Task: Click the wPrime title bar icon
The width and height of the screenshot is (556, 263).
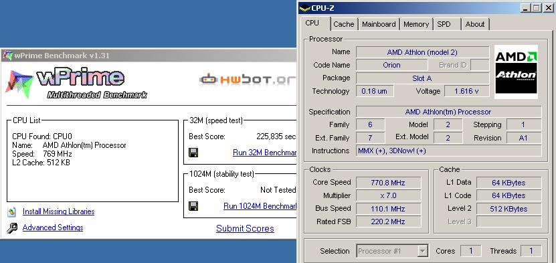Action: point(7,56)
